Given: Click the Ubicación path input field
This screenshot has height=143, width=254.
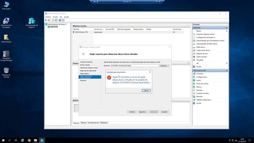Looking at the screenshot, I should pyautogui.click(x=135, y=66).
